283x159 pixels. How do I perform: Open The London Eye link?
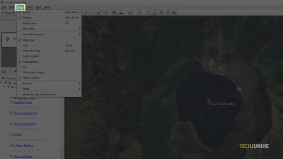pos(23,156)
